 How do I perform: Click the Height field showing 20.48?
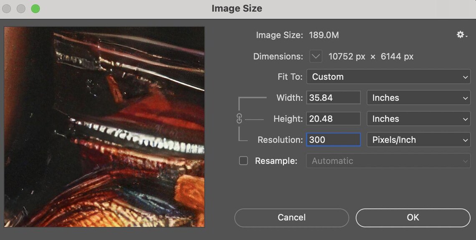click(x=333, y=119)
